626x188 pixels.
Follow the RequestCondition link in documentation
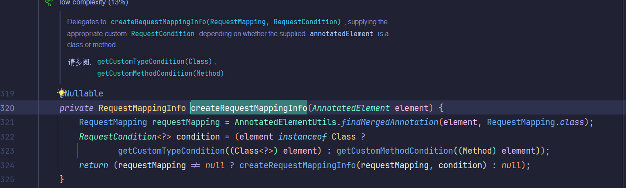coord(162,33)
